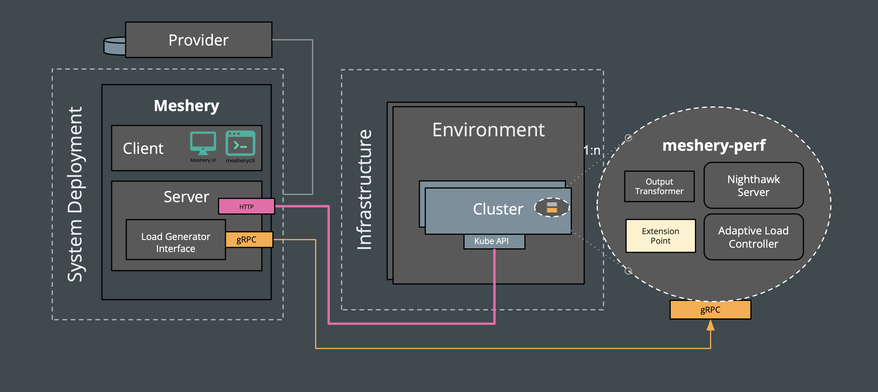Click the Meshery UI monitor icon
The image size is (878, 392).
click(203, 143)
